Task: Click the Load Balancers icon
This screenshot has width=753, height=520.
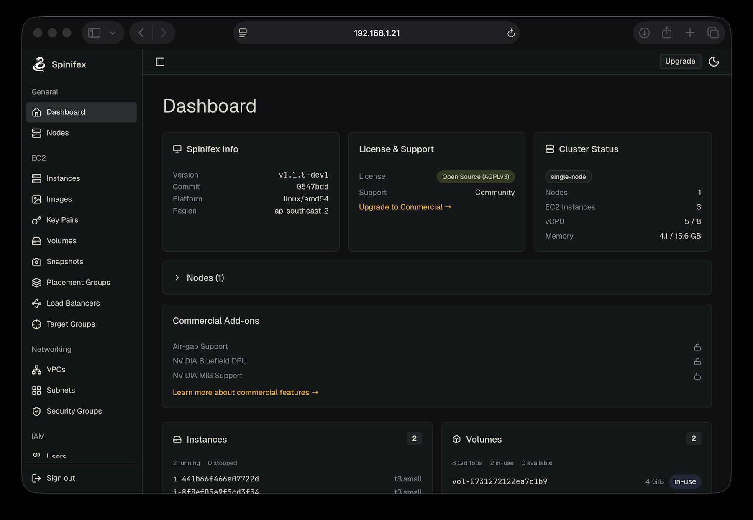Action: (37, 303)
